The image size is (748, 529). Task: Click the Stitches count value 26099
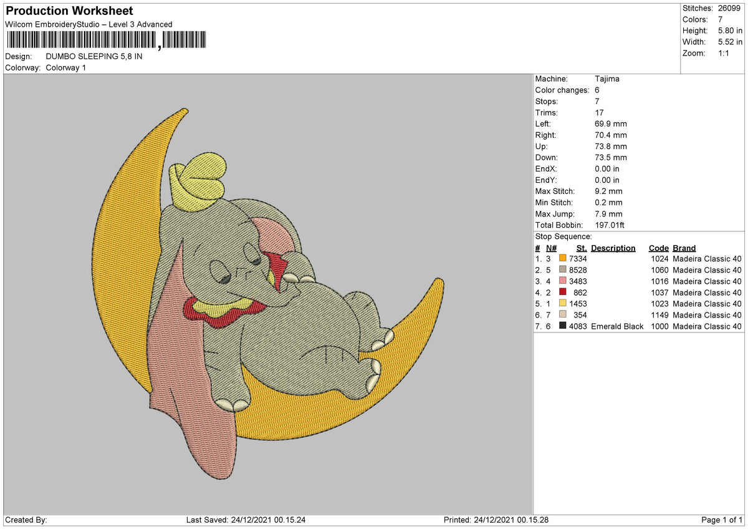(x=731, y=8)
